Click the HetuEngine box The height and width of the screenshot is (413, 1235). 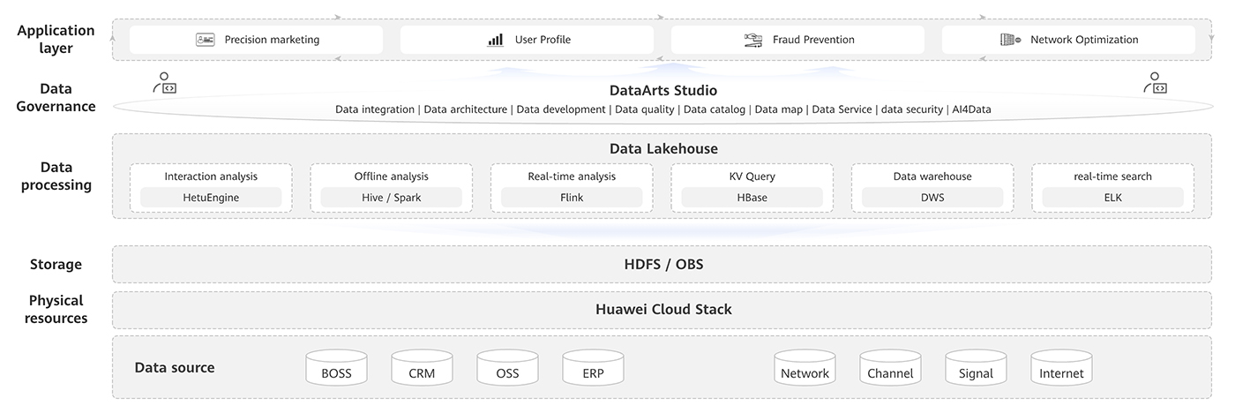211,198
